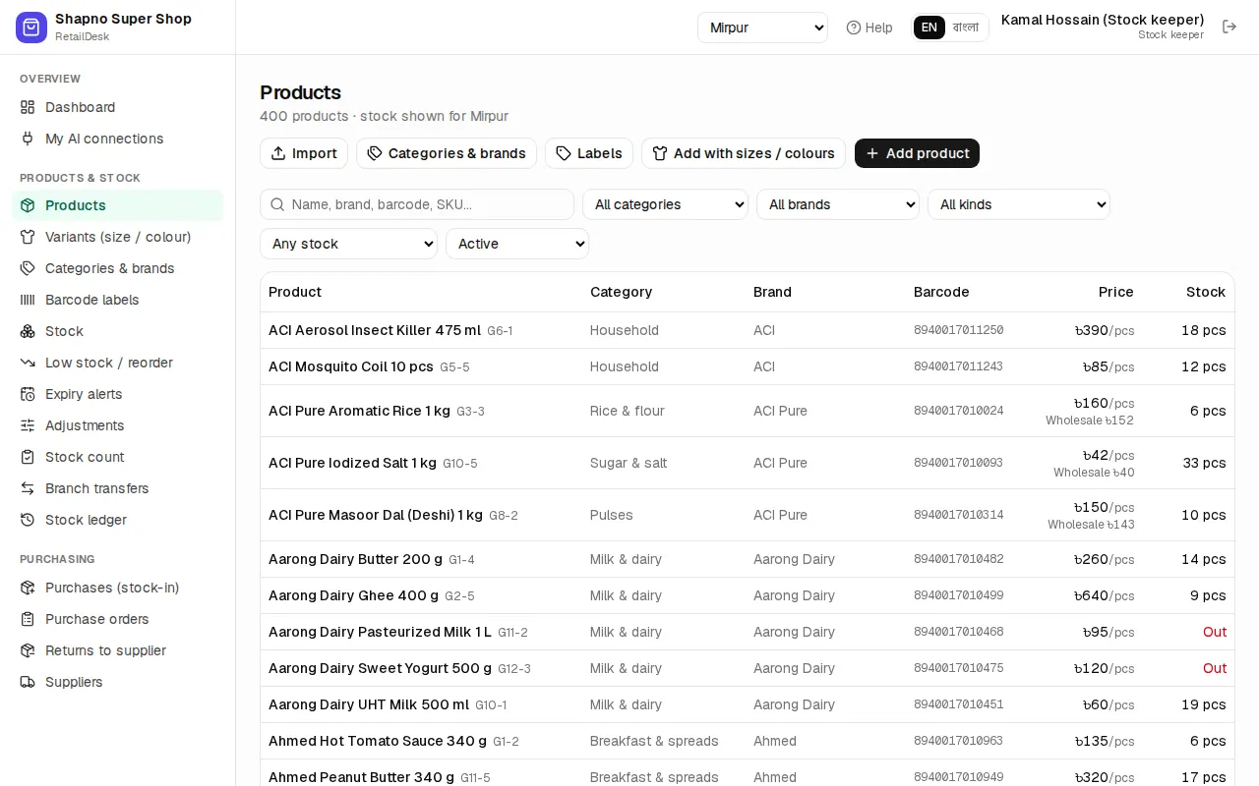Click the My AI connections plug icon
The height and width of the screenshot is (786, 1259).
click(28, 139)
